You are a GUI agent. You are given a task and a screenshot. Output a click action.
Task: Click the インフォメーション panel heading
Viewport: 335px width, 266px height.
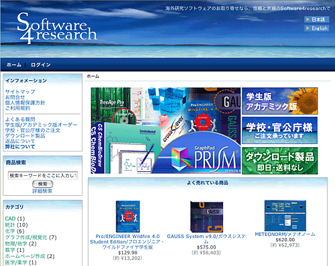click(x=26, y=81)
